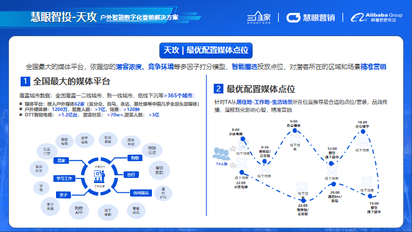
Task: Select the 购物APP bubble
Action: click(79, 210)
